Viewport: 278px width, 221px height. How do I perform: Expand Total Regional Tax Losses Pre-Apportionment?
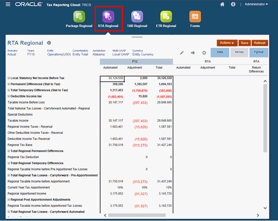pos(9,175)
